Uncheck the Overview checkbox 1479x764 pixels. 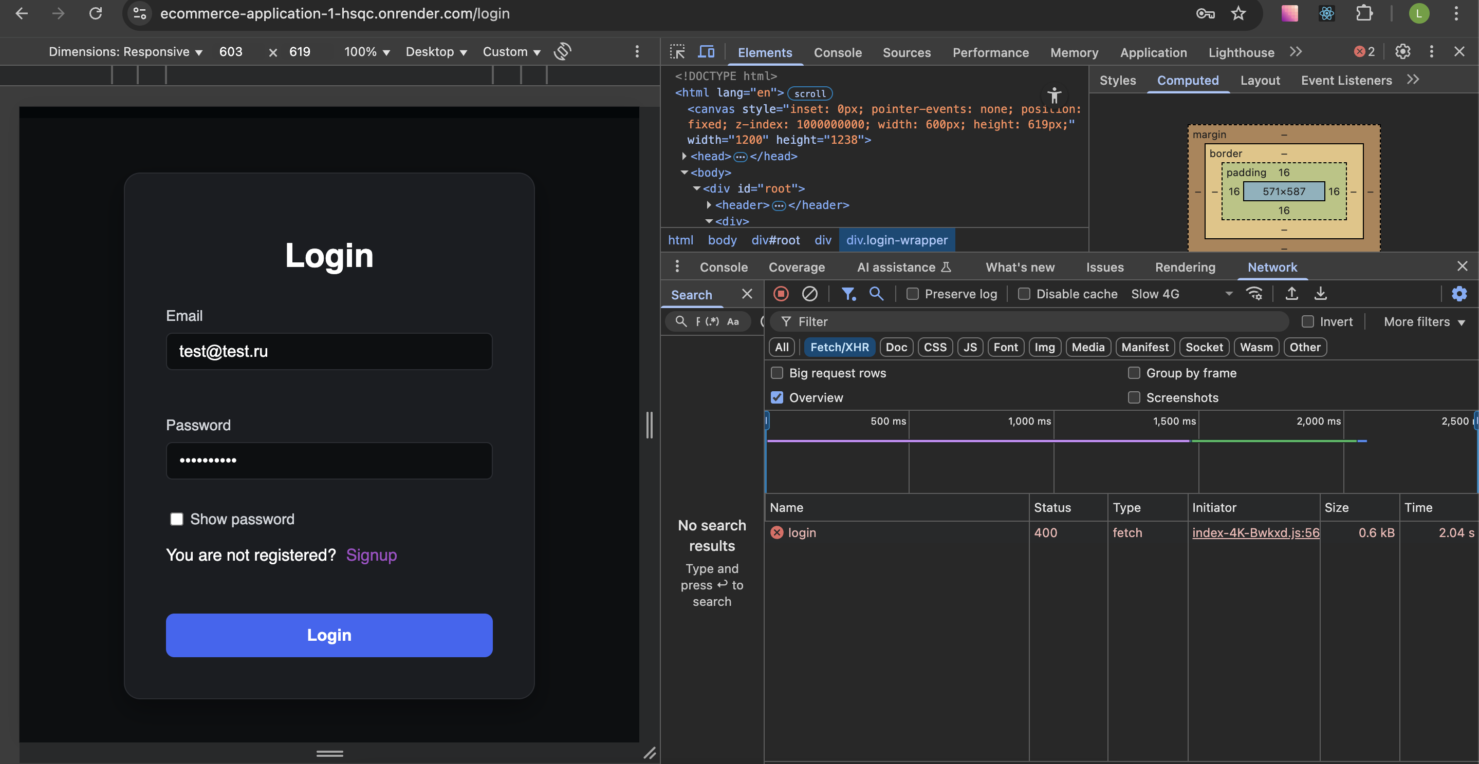(x=777, y=397)
